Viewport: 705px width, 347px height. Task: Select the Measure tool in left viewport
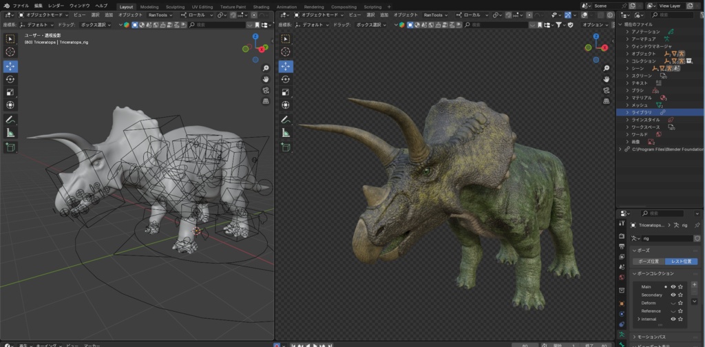[x=10, y=133]
